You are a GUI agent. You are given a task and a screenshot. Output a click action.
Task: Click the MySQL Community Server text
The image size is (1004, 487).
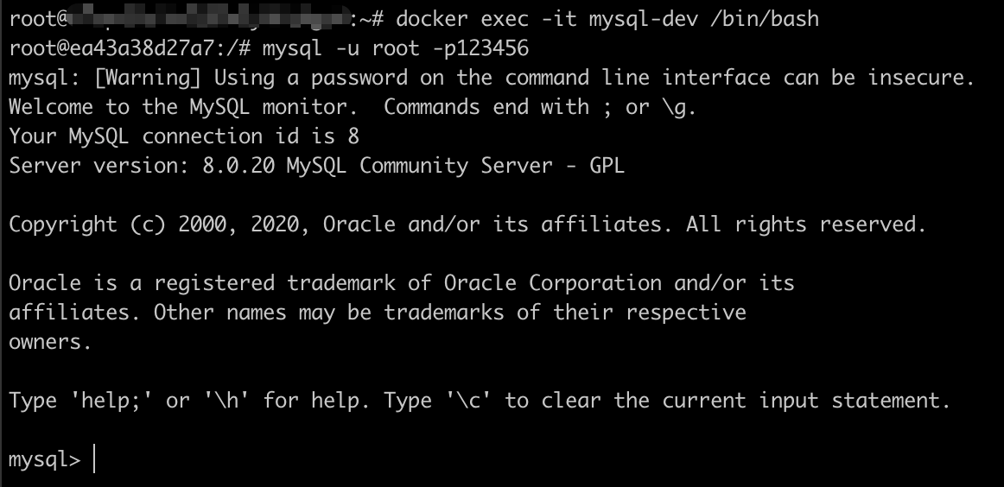419,166
